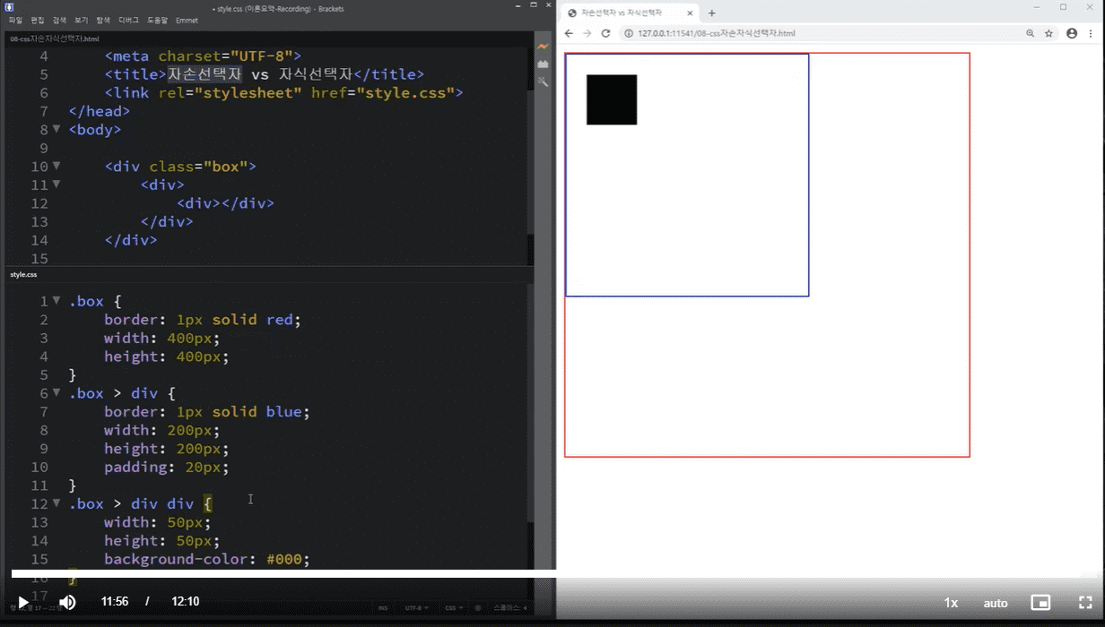The width and height of the screenshot is (1105, 627).
Task: Open the 편집 menu in Brackets
Action: (x=38, y=20)
